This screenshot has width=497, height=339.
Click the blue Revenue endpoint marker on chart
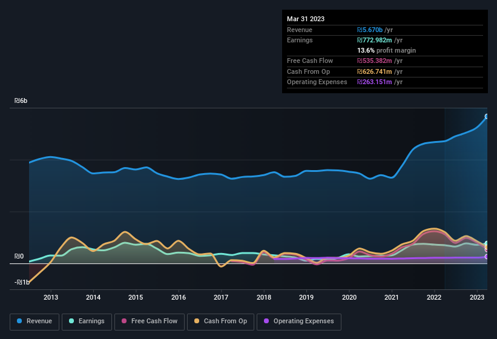coord(487,116)
